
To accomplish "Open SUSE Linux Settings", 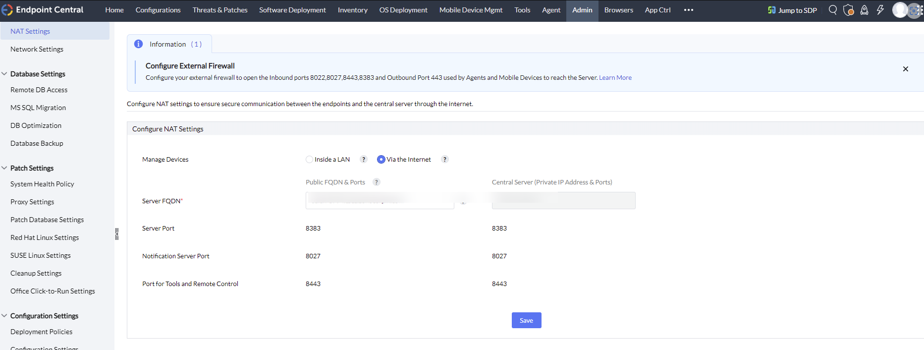I will pos(41,255).
